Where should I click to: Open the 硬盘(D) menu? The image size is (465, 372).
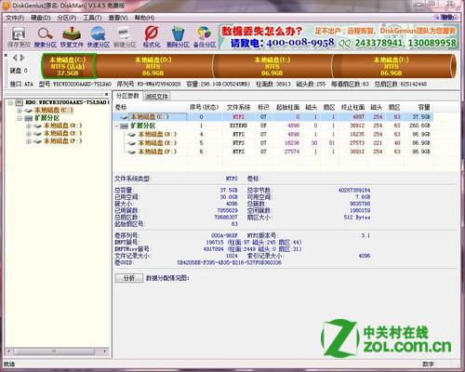click(41, 18)
